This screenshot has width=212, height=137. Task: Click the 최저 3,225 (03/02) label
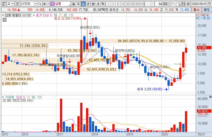click(x=150, y=89)
